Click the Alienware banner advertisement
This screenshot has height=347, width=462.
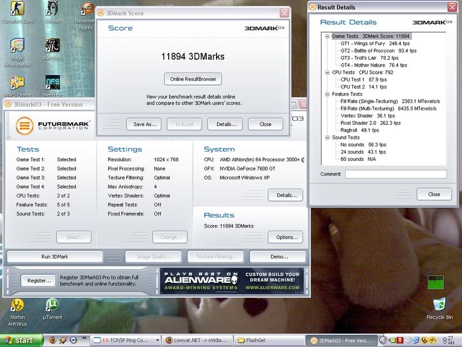[230, 280]
